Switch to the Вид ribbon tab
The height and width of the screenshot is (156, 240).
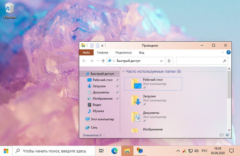click(x=142, y=53)
